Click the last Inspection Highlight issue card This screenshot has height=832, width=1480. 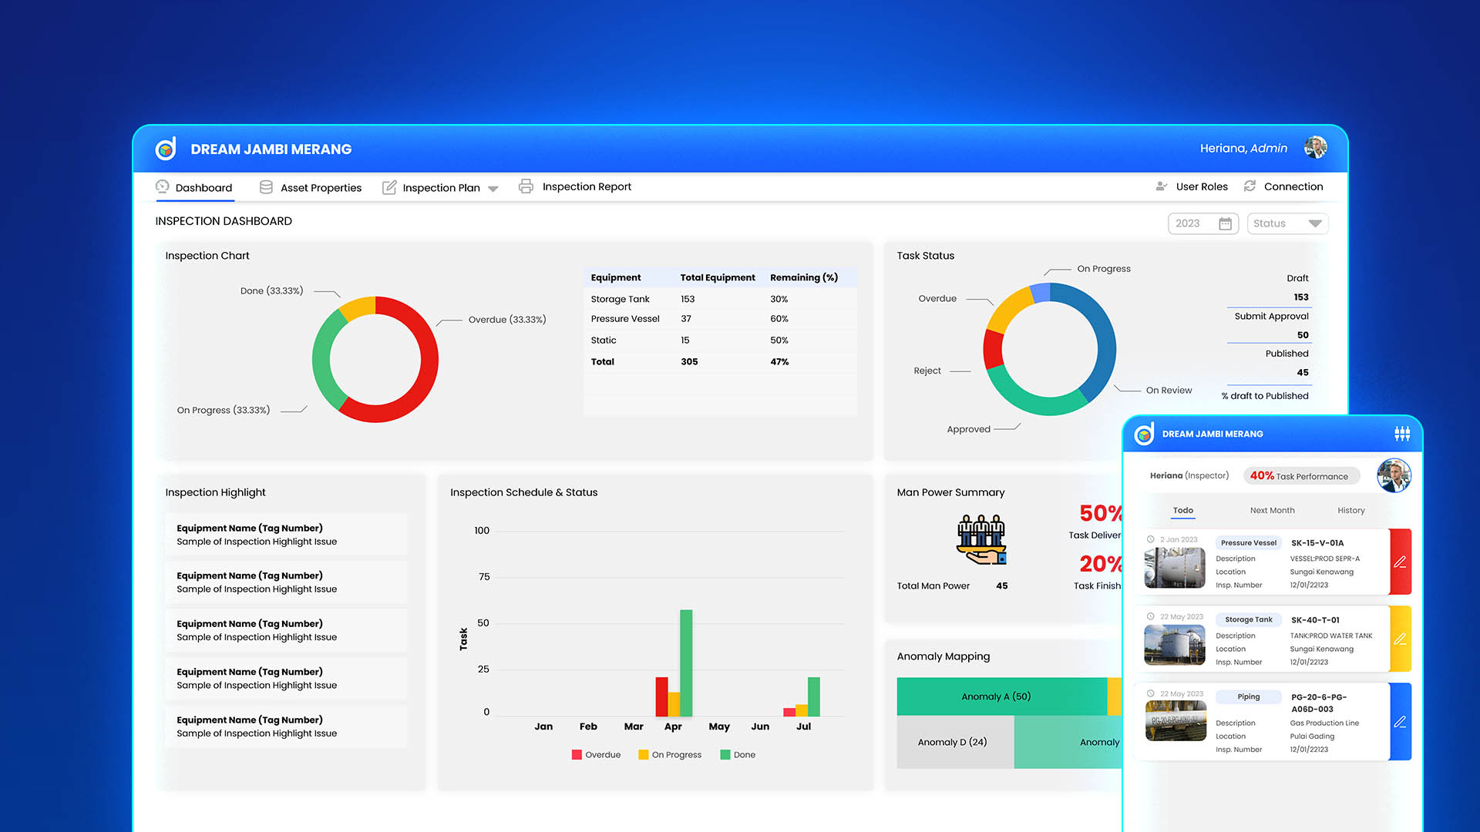(286, 726)
